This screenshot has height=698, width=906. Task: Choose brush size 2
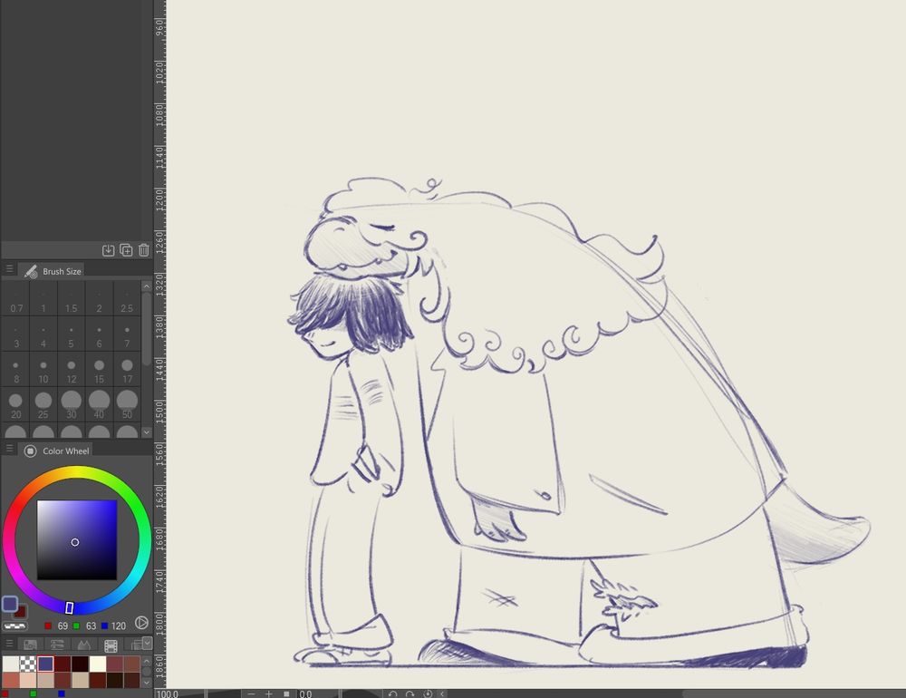(100, 299)
